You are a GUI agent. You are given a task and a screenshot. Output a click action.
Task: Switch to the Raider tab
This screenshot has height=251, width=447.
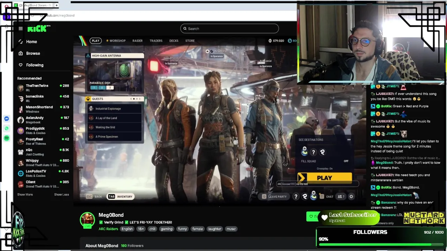click(137, 41)
